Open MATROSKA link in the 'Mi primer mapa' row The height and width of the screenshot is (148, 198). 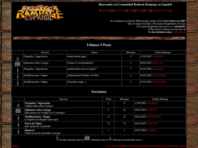pyautogui.click(x=159, y=82)
